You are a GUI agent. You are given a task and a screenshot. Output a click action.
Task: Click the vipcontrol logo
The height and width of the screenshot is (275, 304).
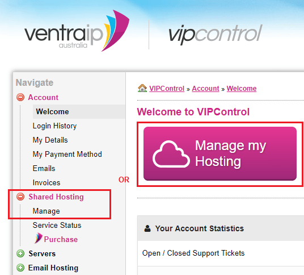pos(215,35)
